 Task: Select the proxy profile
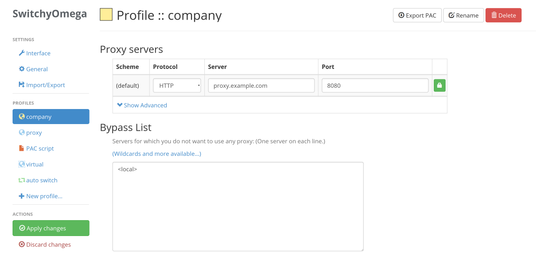coord(51,132)
